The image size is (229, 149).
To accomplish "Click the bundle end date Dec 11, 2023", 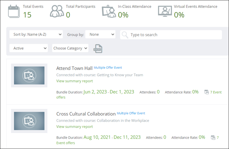I will click(x=127, y=137).
